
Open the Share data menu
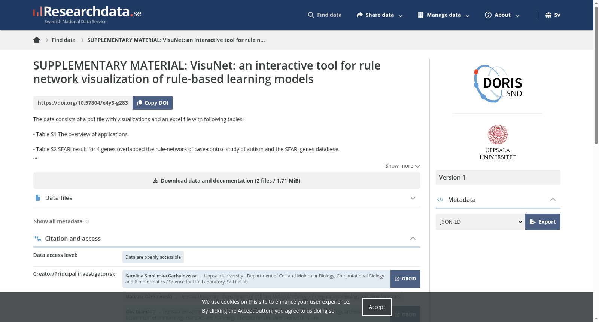[x=380, y=15]
